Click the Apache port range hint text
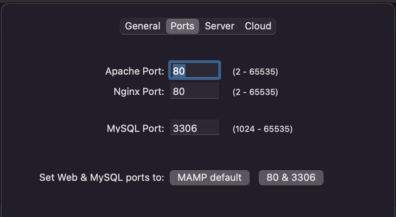 coord(255,72)
